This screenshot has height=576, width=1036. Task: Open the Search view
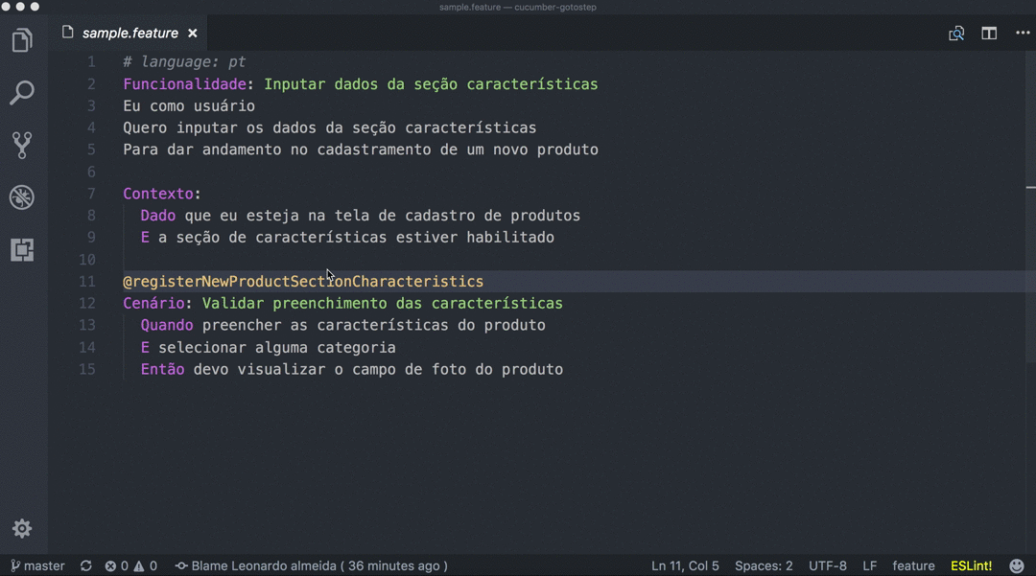click(x=21, y=92)
